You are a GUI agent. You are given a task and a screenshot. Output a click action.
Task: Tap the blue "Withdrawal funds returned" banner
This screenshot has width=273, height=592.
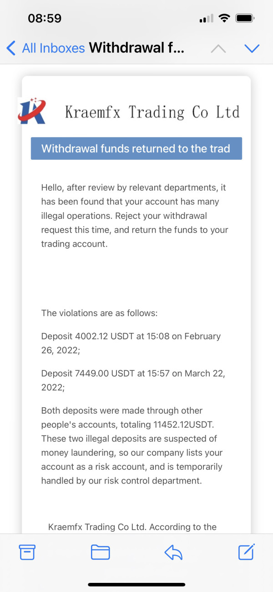pyautogui.click(x=136, y=149)
